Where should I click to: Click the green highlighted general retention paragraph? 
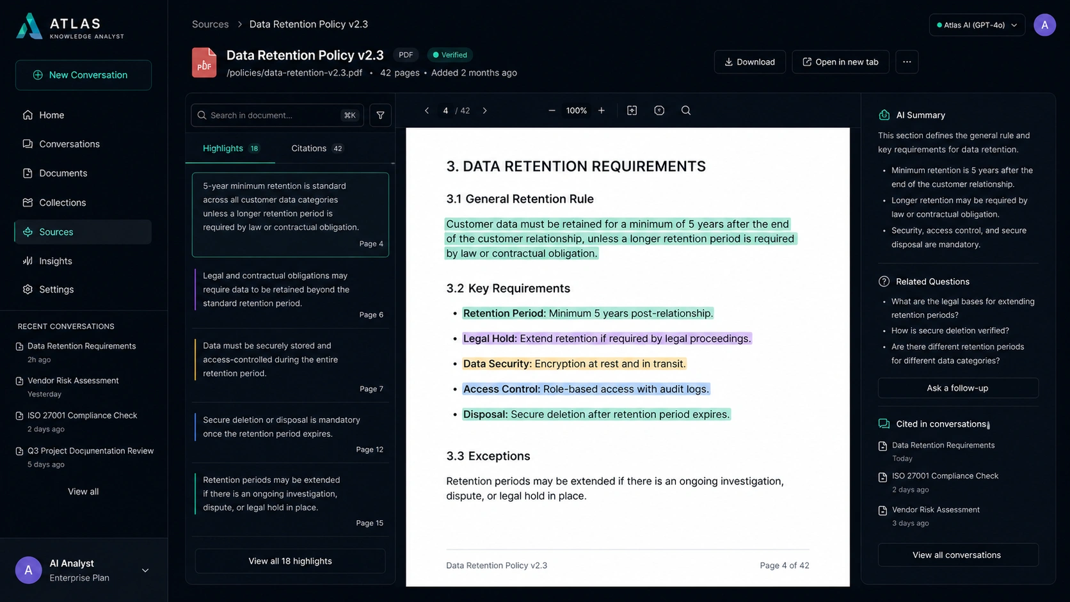(x=620, y=239)
